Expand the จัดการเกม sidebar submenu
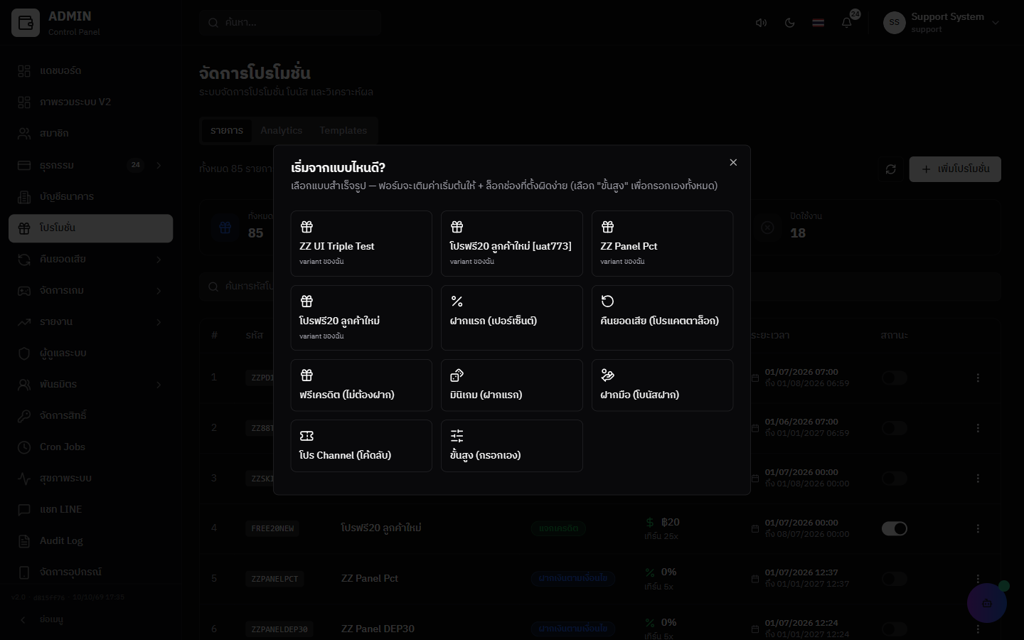1024x640 pixels. [x=90, y=291]
